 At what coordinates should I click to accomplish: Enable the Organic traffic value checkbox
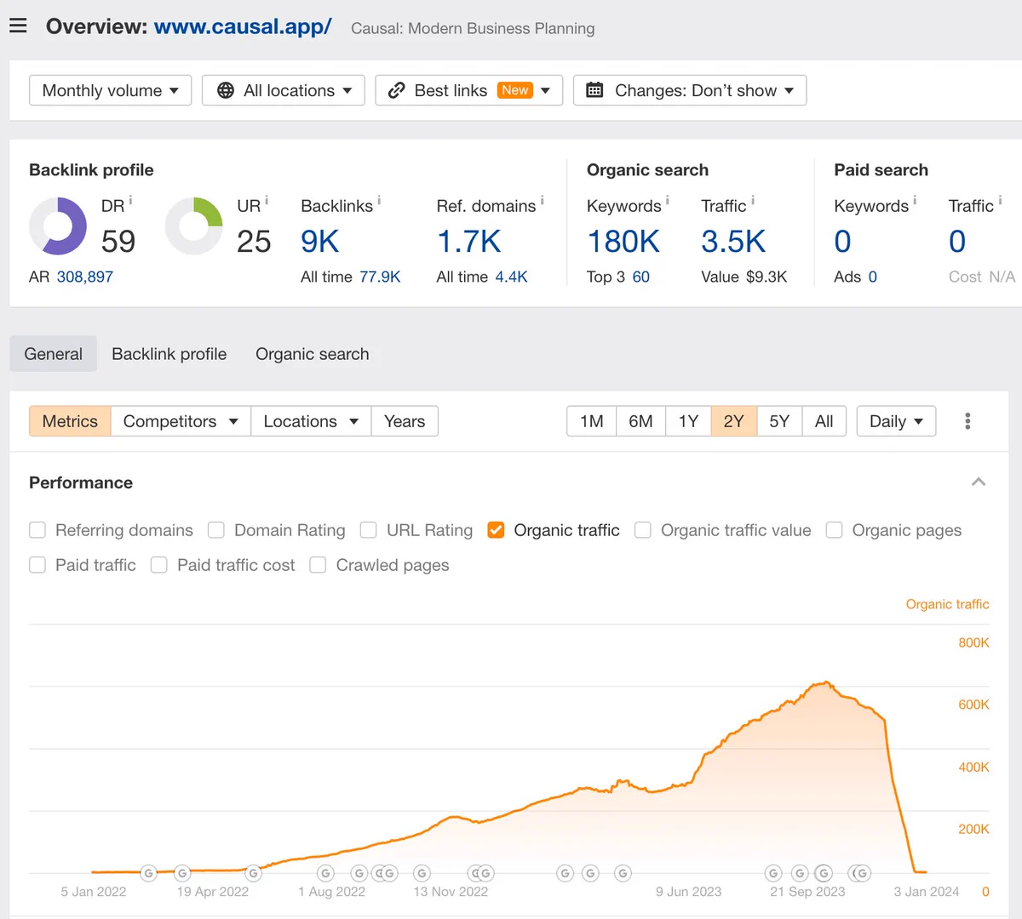pos(643,530)
